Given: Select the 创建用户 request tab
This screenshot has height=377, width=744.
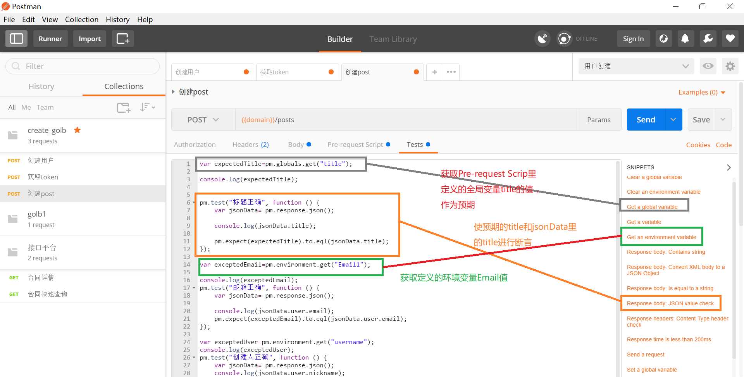Looking at the screenshot, I should (212, 72).
